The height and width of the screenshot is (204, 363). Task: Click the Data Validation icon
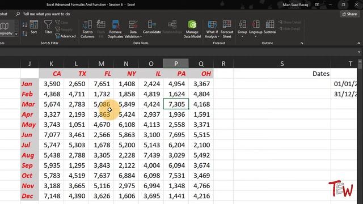click(x=133, y=25)
